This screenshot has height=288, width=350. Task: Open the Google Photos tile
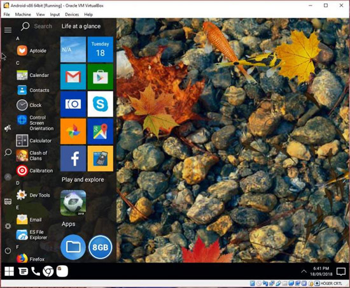pos(73,131)
